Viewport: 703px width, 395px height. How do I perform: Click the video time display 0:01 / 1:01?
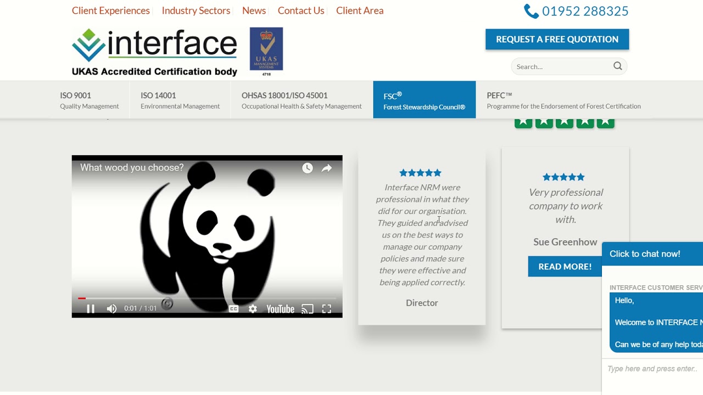click(141, 308)
